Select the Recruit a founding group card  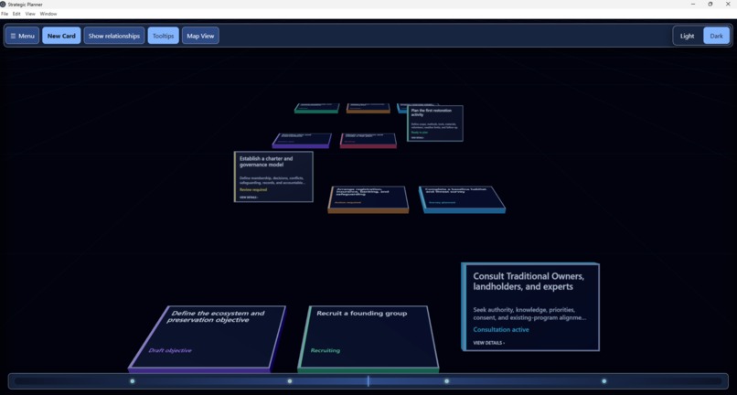368,337
